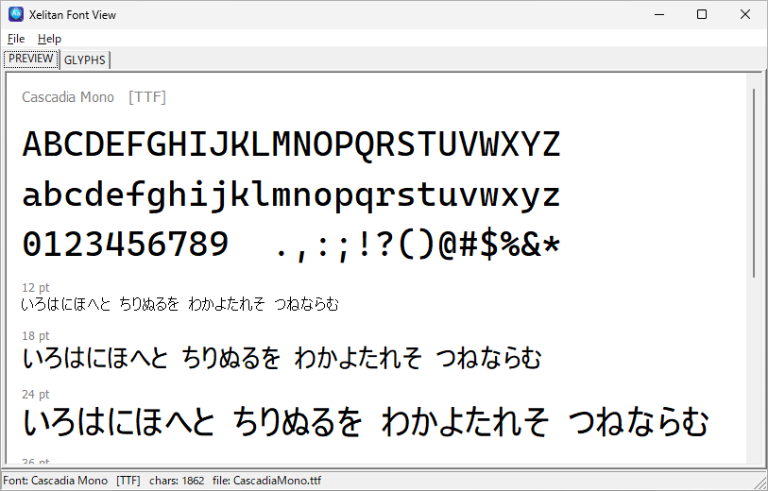The width and height of the screenshot is (768, 491).
Task: Click the window resize grip corner
Action: coord(760,483)
